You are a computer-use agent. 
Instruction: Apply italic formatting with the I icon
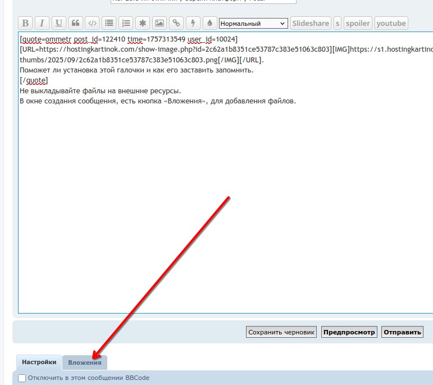(x=42, y=23)
